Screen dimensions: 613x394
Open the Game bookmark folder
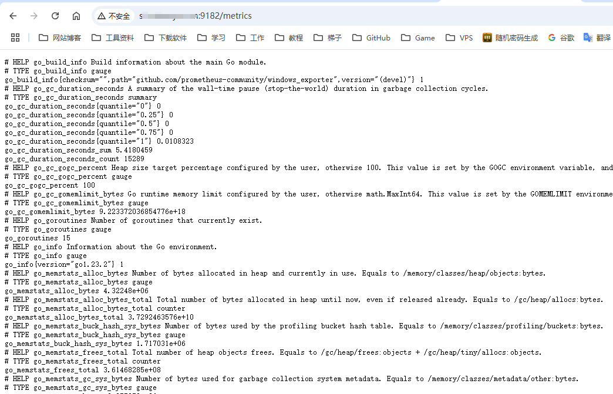tap(418, 38)
